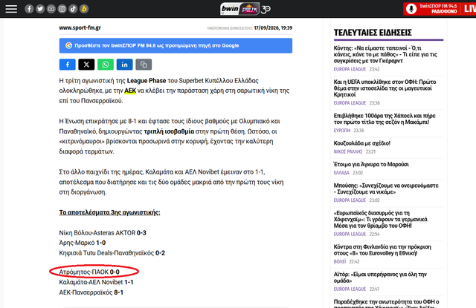
Task: Open 'Κουζουλάδα με σχέδιο!' article
Action: tap(362, 143)
